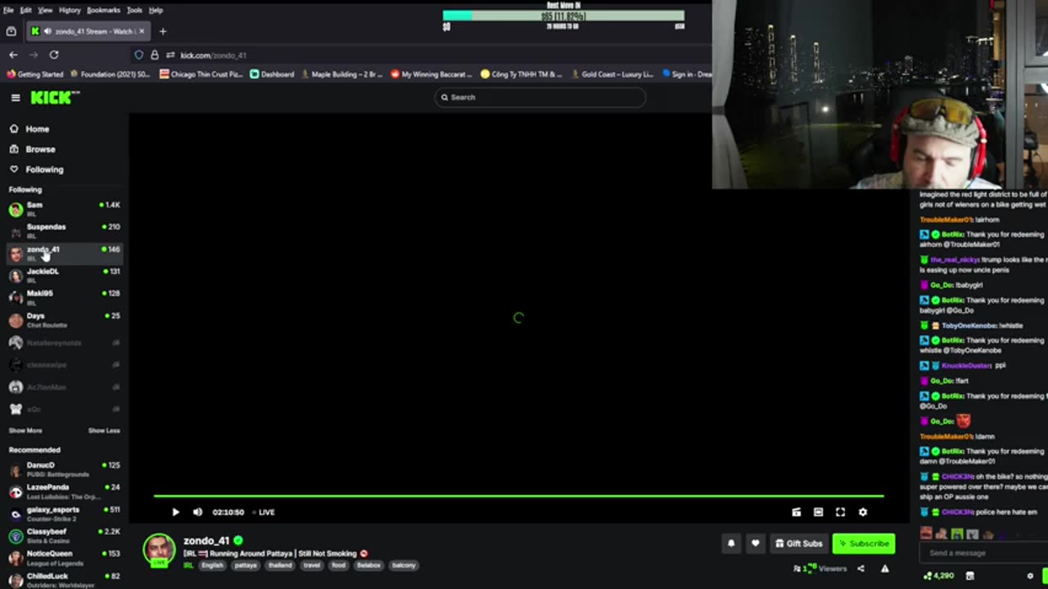Toggle theater mode in the player

pyautogui.click(x=818, y=512)
